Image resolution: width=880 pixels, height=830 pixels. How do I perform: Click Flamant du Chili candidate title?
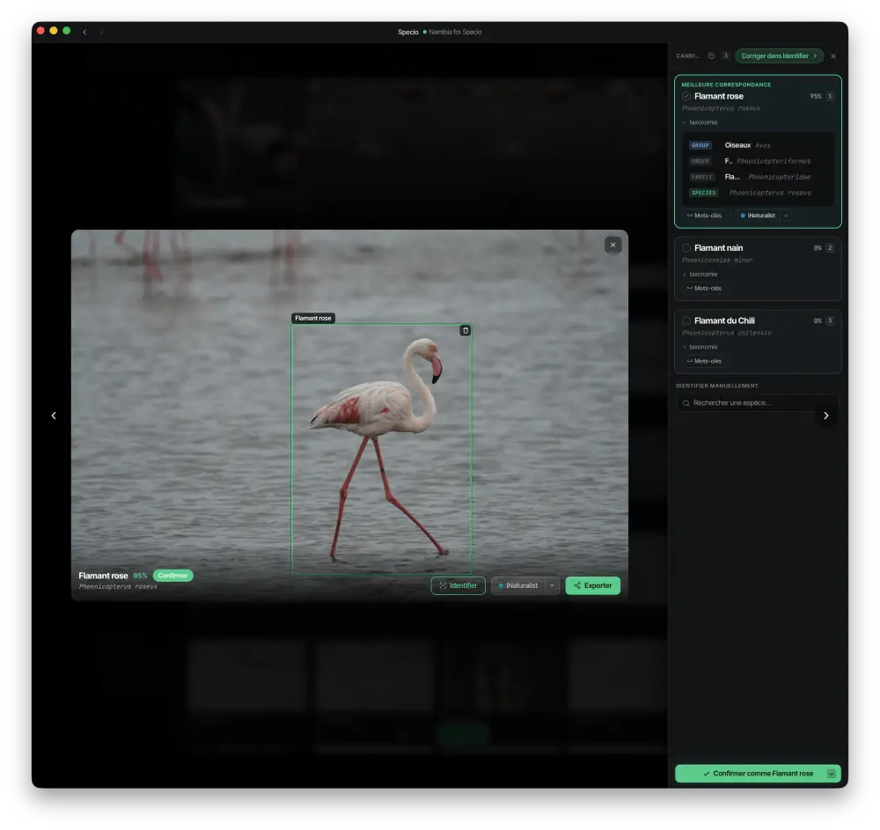click(x=724, y=320)
